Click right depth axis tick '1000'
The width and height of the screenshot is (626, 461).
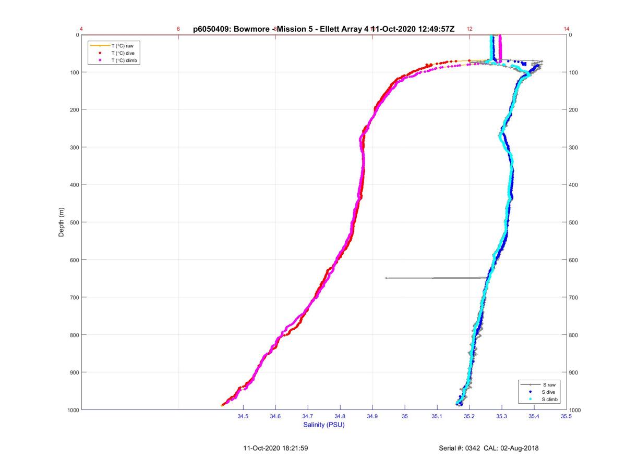pos(576,410)
